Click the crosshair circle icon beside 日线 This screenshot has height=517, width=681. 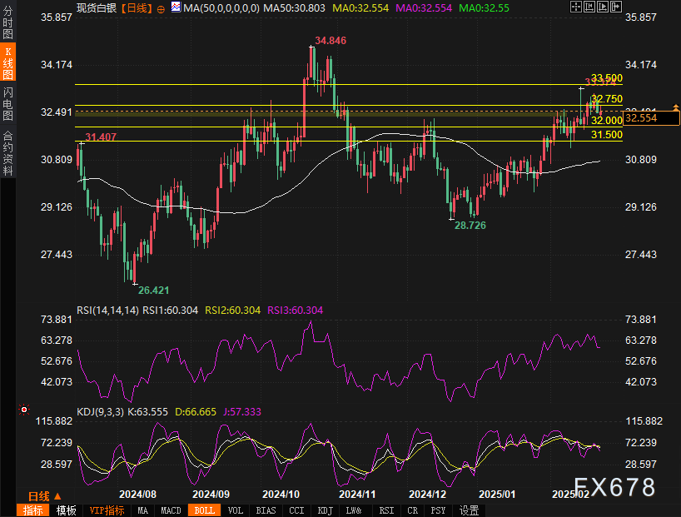point(161,7)
